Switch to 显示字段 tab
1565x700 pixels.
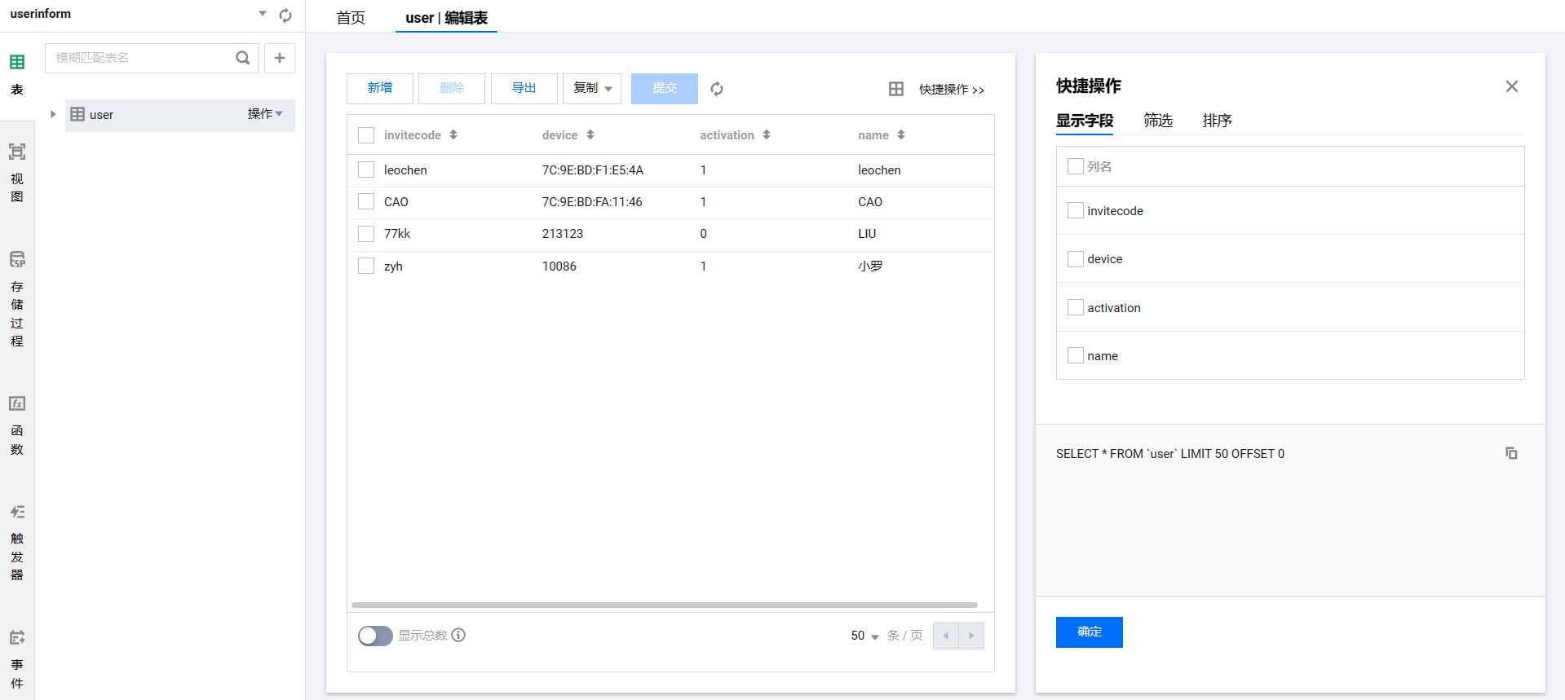pyautogui.click(x=1085, y=121)
